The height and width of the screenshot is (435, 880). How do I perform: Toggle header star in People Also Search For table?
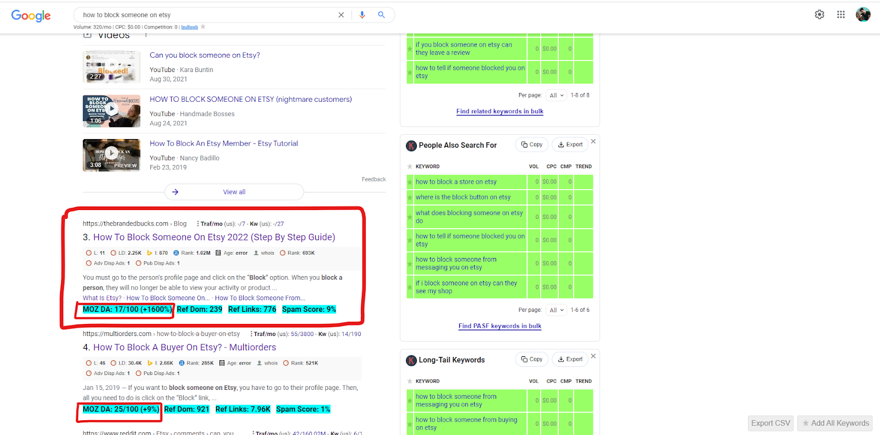pos(410,167)
